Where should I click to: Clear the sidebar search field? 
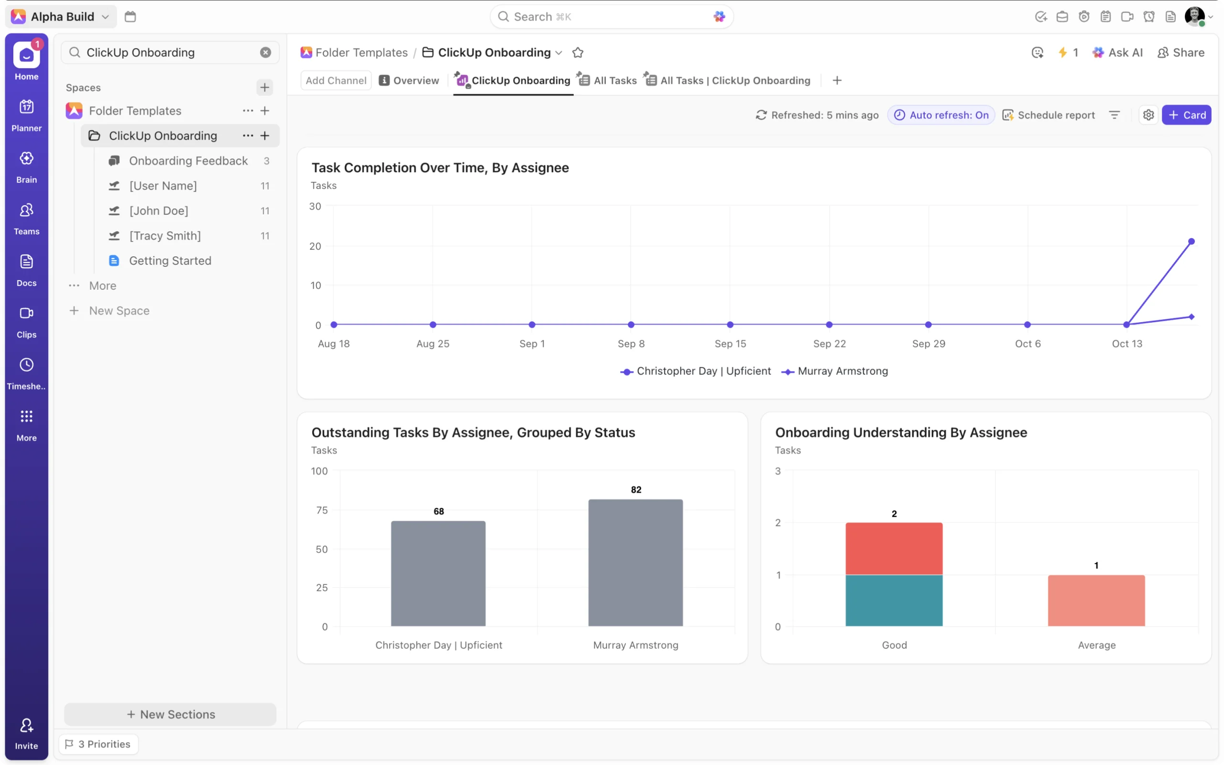pos(265,52)
